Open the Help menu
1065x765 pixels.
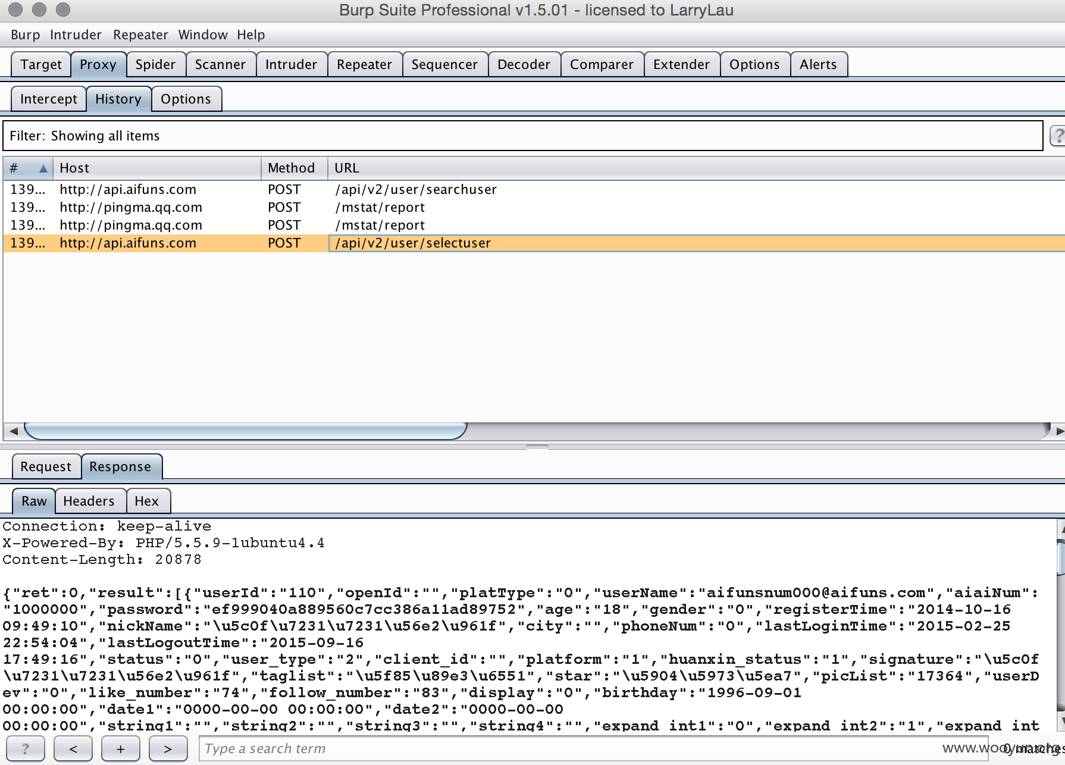250,35
